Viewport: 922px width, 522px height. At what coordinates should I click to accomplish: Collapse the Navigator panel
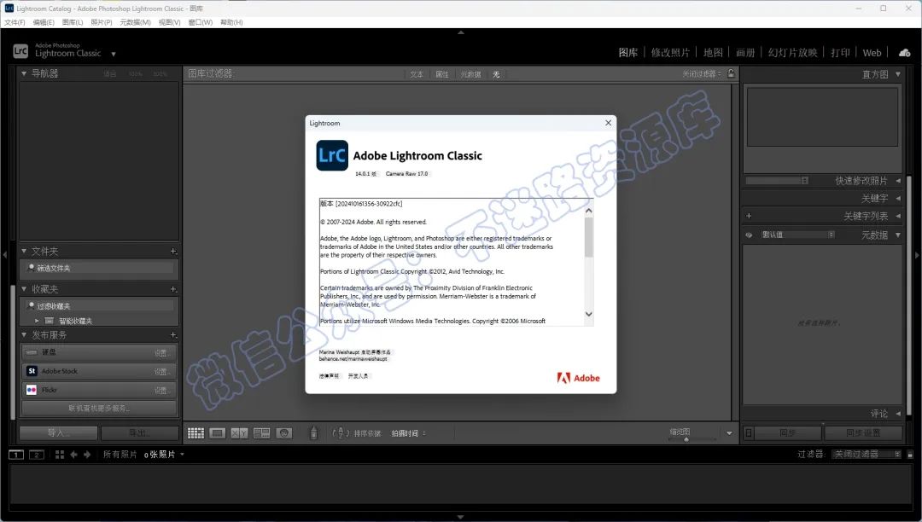[x=24, y=73]
